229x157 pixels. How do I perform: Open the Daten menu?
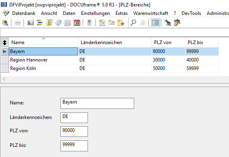pos(69,13)
